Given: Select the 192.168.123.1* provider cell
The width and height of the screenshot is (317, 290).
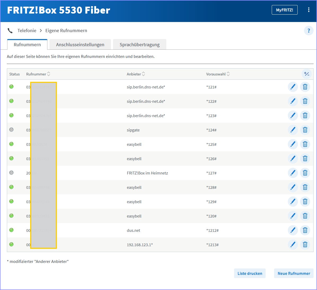Looking at the screenshot, I should pos(140,245).
